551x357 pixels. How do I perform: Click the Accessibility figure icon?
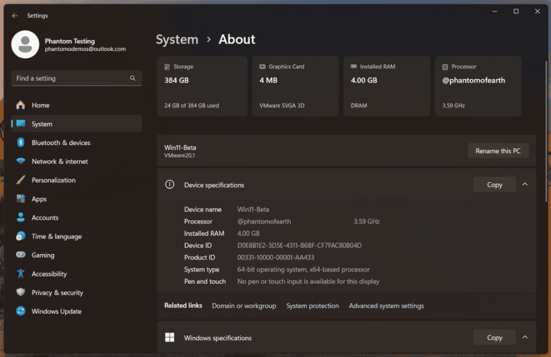pos(21,274)
